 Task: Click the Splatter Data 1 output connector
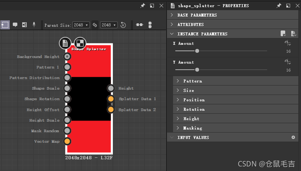(111, 99)
